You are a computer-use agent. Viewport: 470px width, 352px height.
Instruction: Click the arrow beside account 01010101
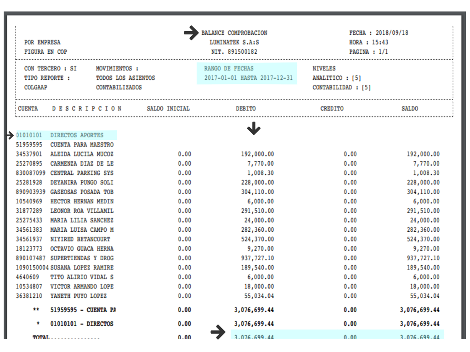[11, 135]
